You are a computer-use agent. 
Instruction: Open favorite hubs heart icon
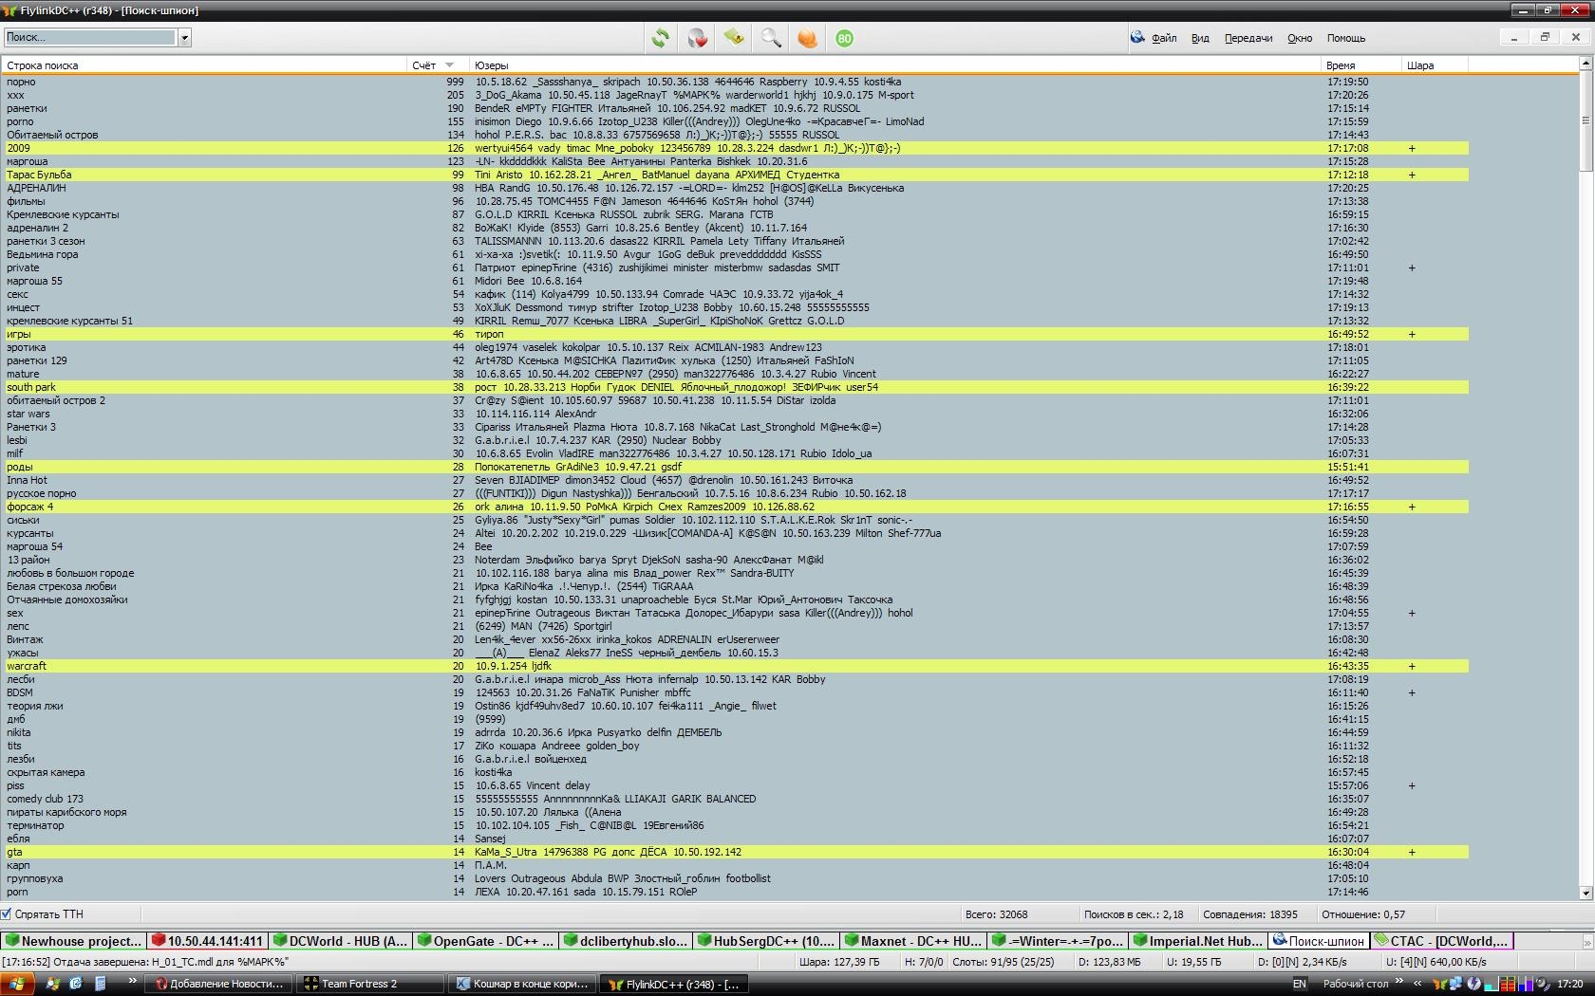click(697, 38)
